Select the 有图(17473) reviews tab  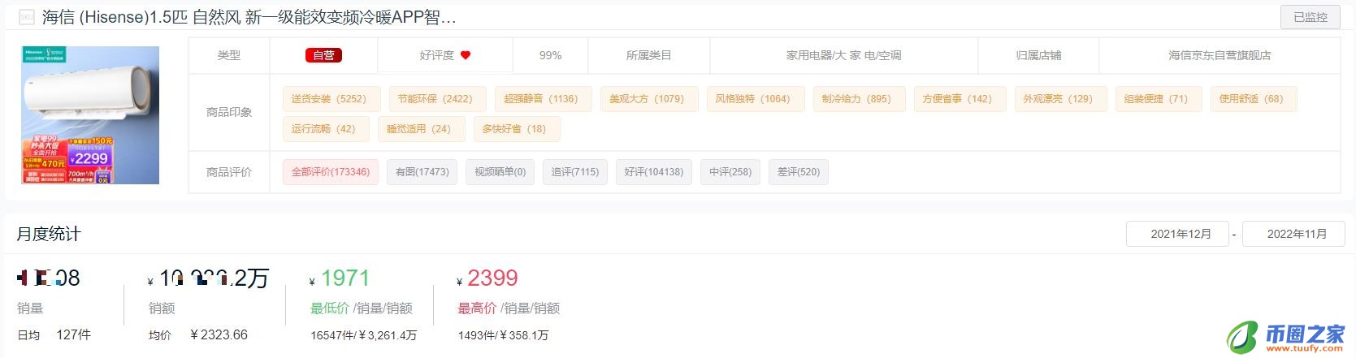(422, 172)
